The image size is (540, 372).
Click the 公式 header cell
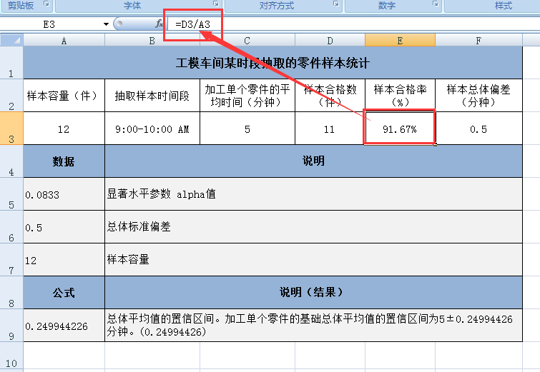64,293
